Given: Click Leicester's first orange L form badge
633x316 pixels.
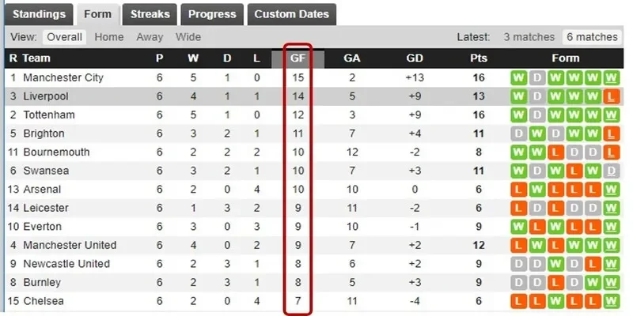Looking at the screenshot, I should tap(519, 208).
